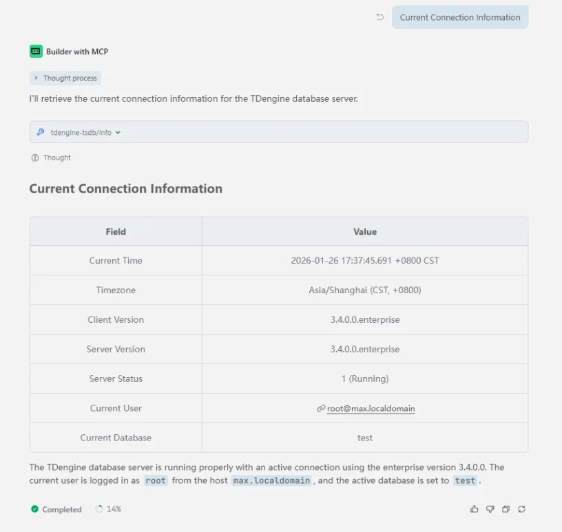Image resolution: width=562 pixels, height=532 pixels.
Task: Click the Thought label below the tool call
Action: 56,158
